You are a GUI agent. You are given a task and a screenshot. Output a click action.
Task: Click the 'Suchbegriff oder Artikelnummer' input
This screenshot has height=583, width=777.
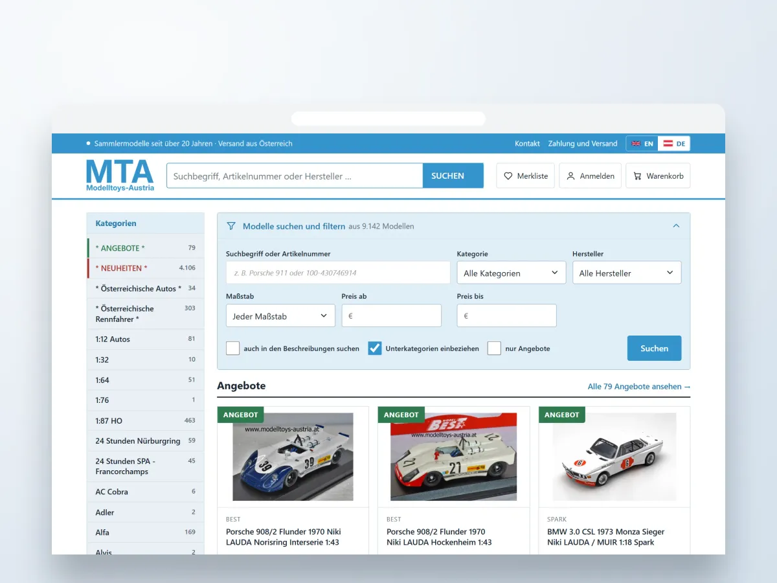[338, 273]
